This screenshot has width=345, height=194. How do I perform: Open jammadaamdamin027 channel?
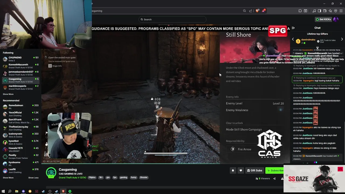coord(21,73)
